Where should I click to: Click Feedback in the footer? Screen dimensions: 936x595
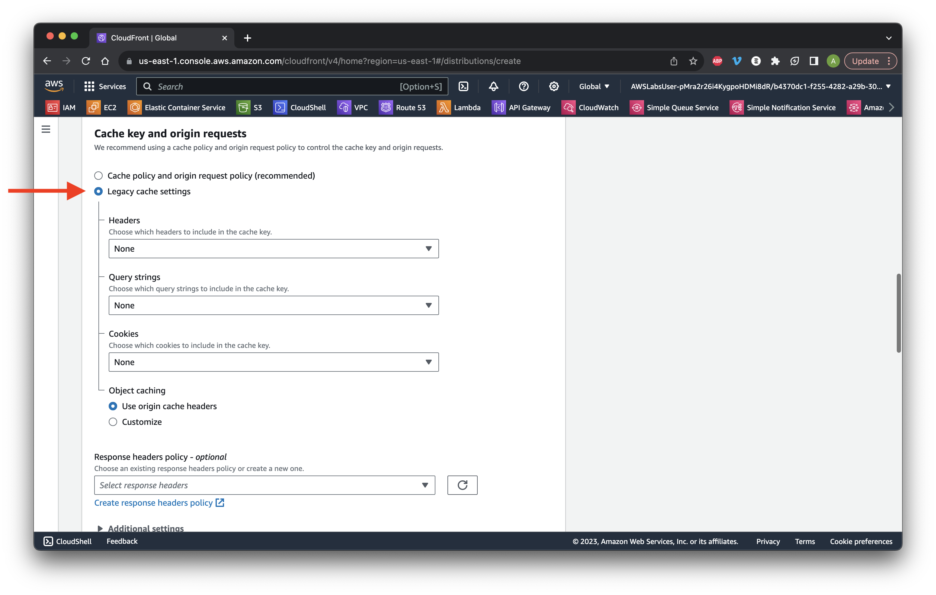pyautogui.click(x=122, y=541)
